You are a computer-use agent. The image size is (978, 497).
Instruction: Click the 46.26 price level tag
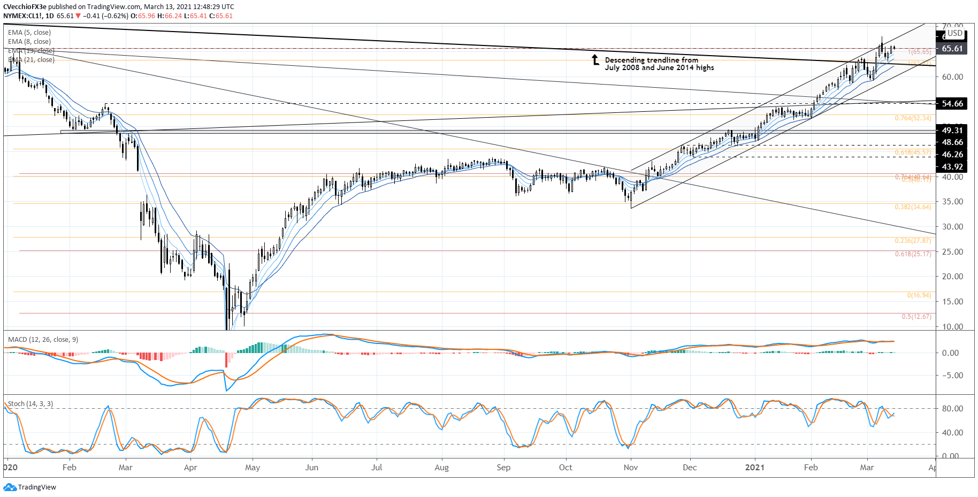[x=952, y=155]
